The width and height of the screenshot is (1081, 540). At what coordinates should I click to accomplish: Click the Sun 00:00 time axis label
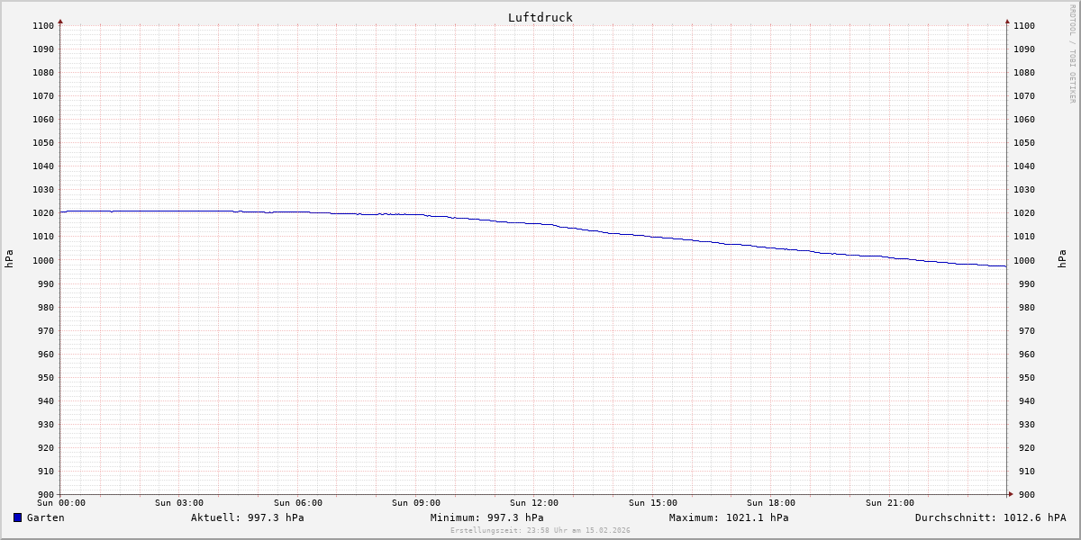(x=61, y=503)
